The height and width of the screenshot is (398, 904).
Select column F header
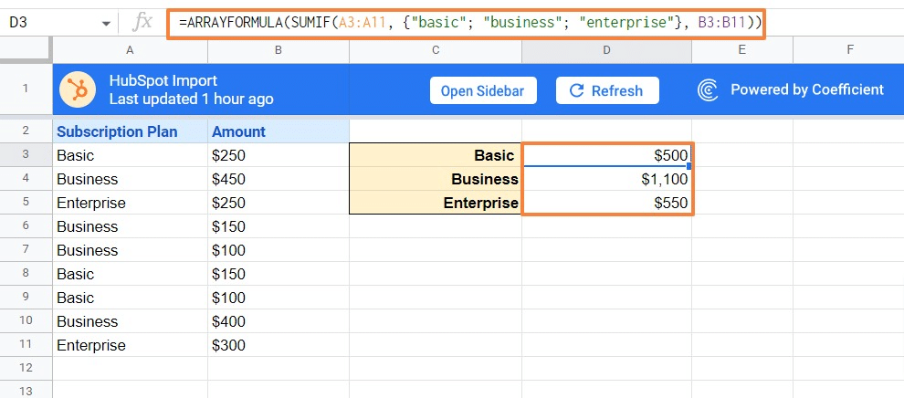[x=849, y=49]
